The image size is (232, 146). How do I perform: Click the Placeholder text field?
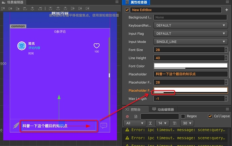[x=191, y=74]
